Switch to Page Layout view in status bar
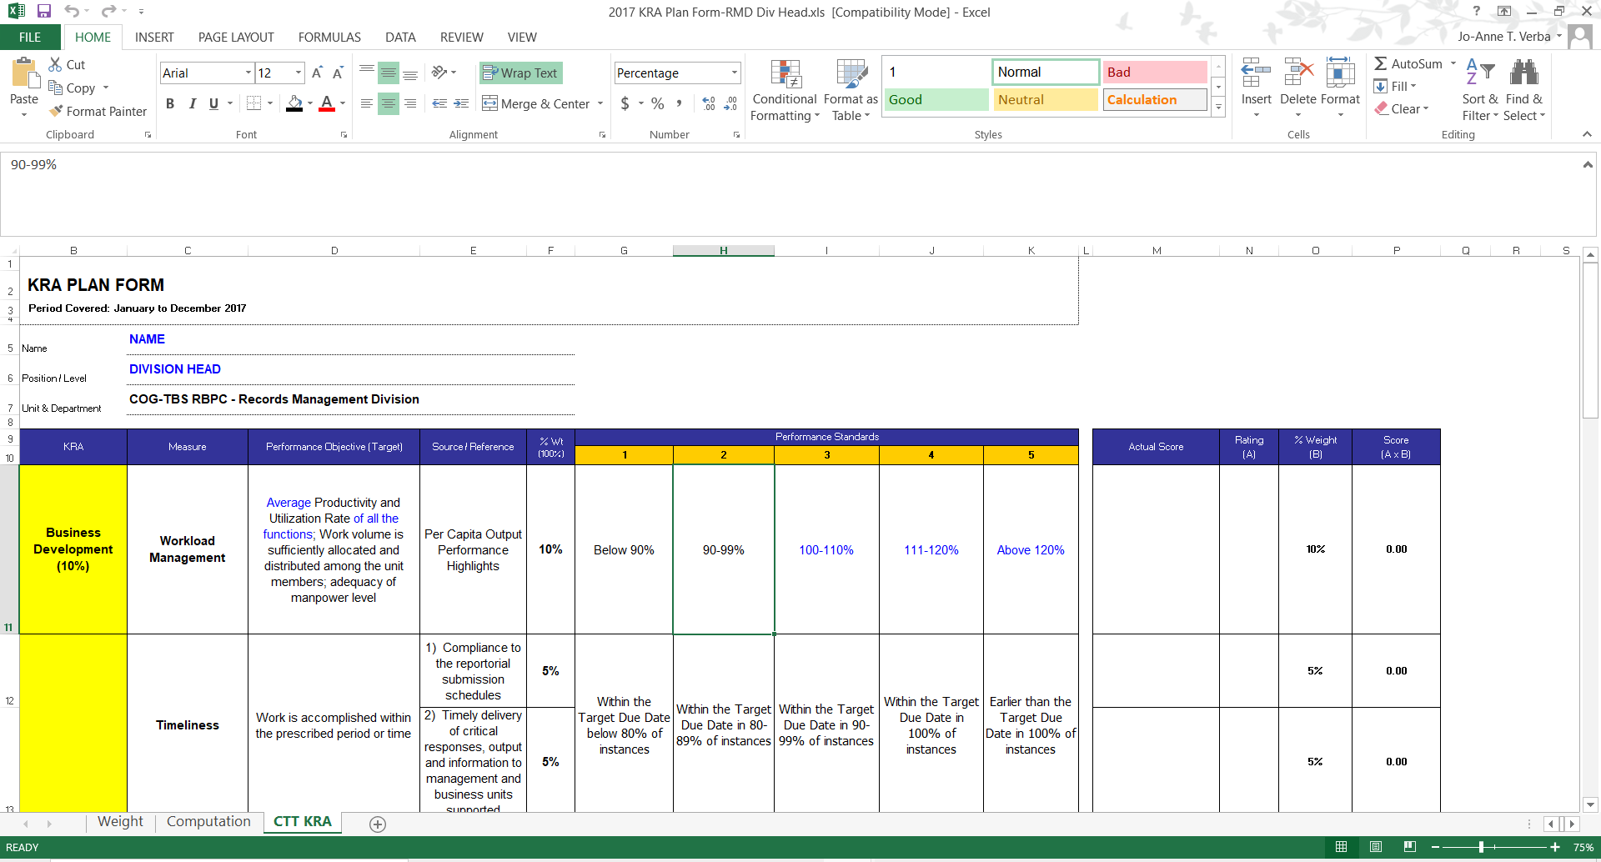 1376,847
